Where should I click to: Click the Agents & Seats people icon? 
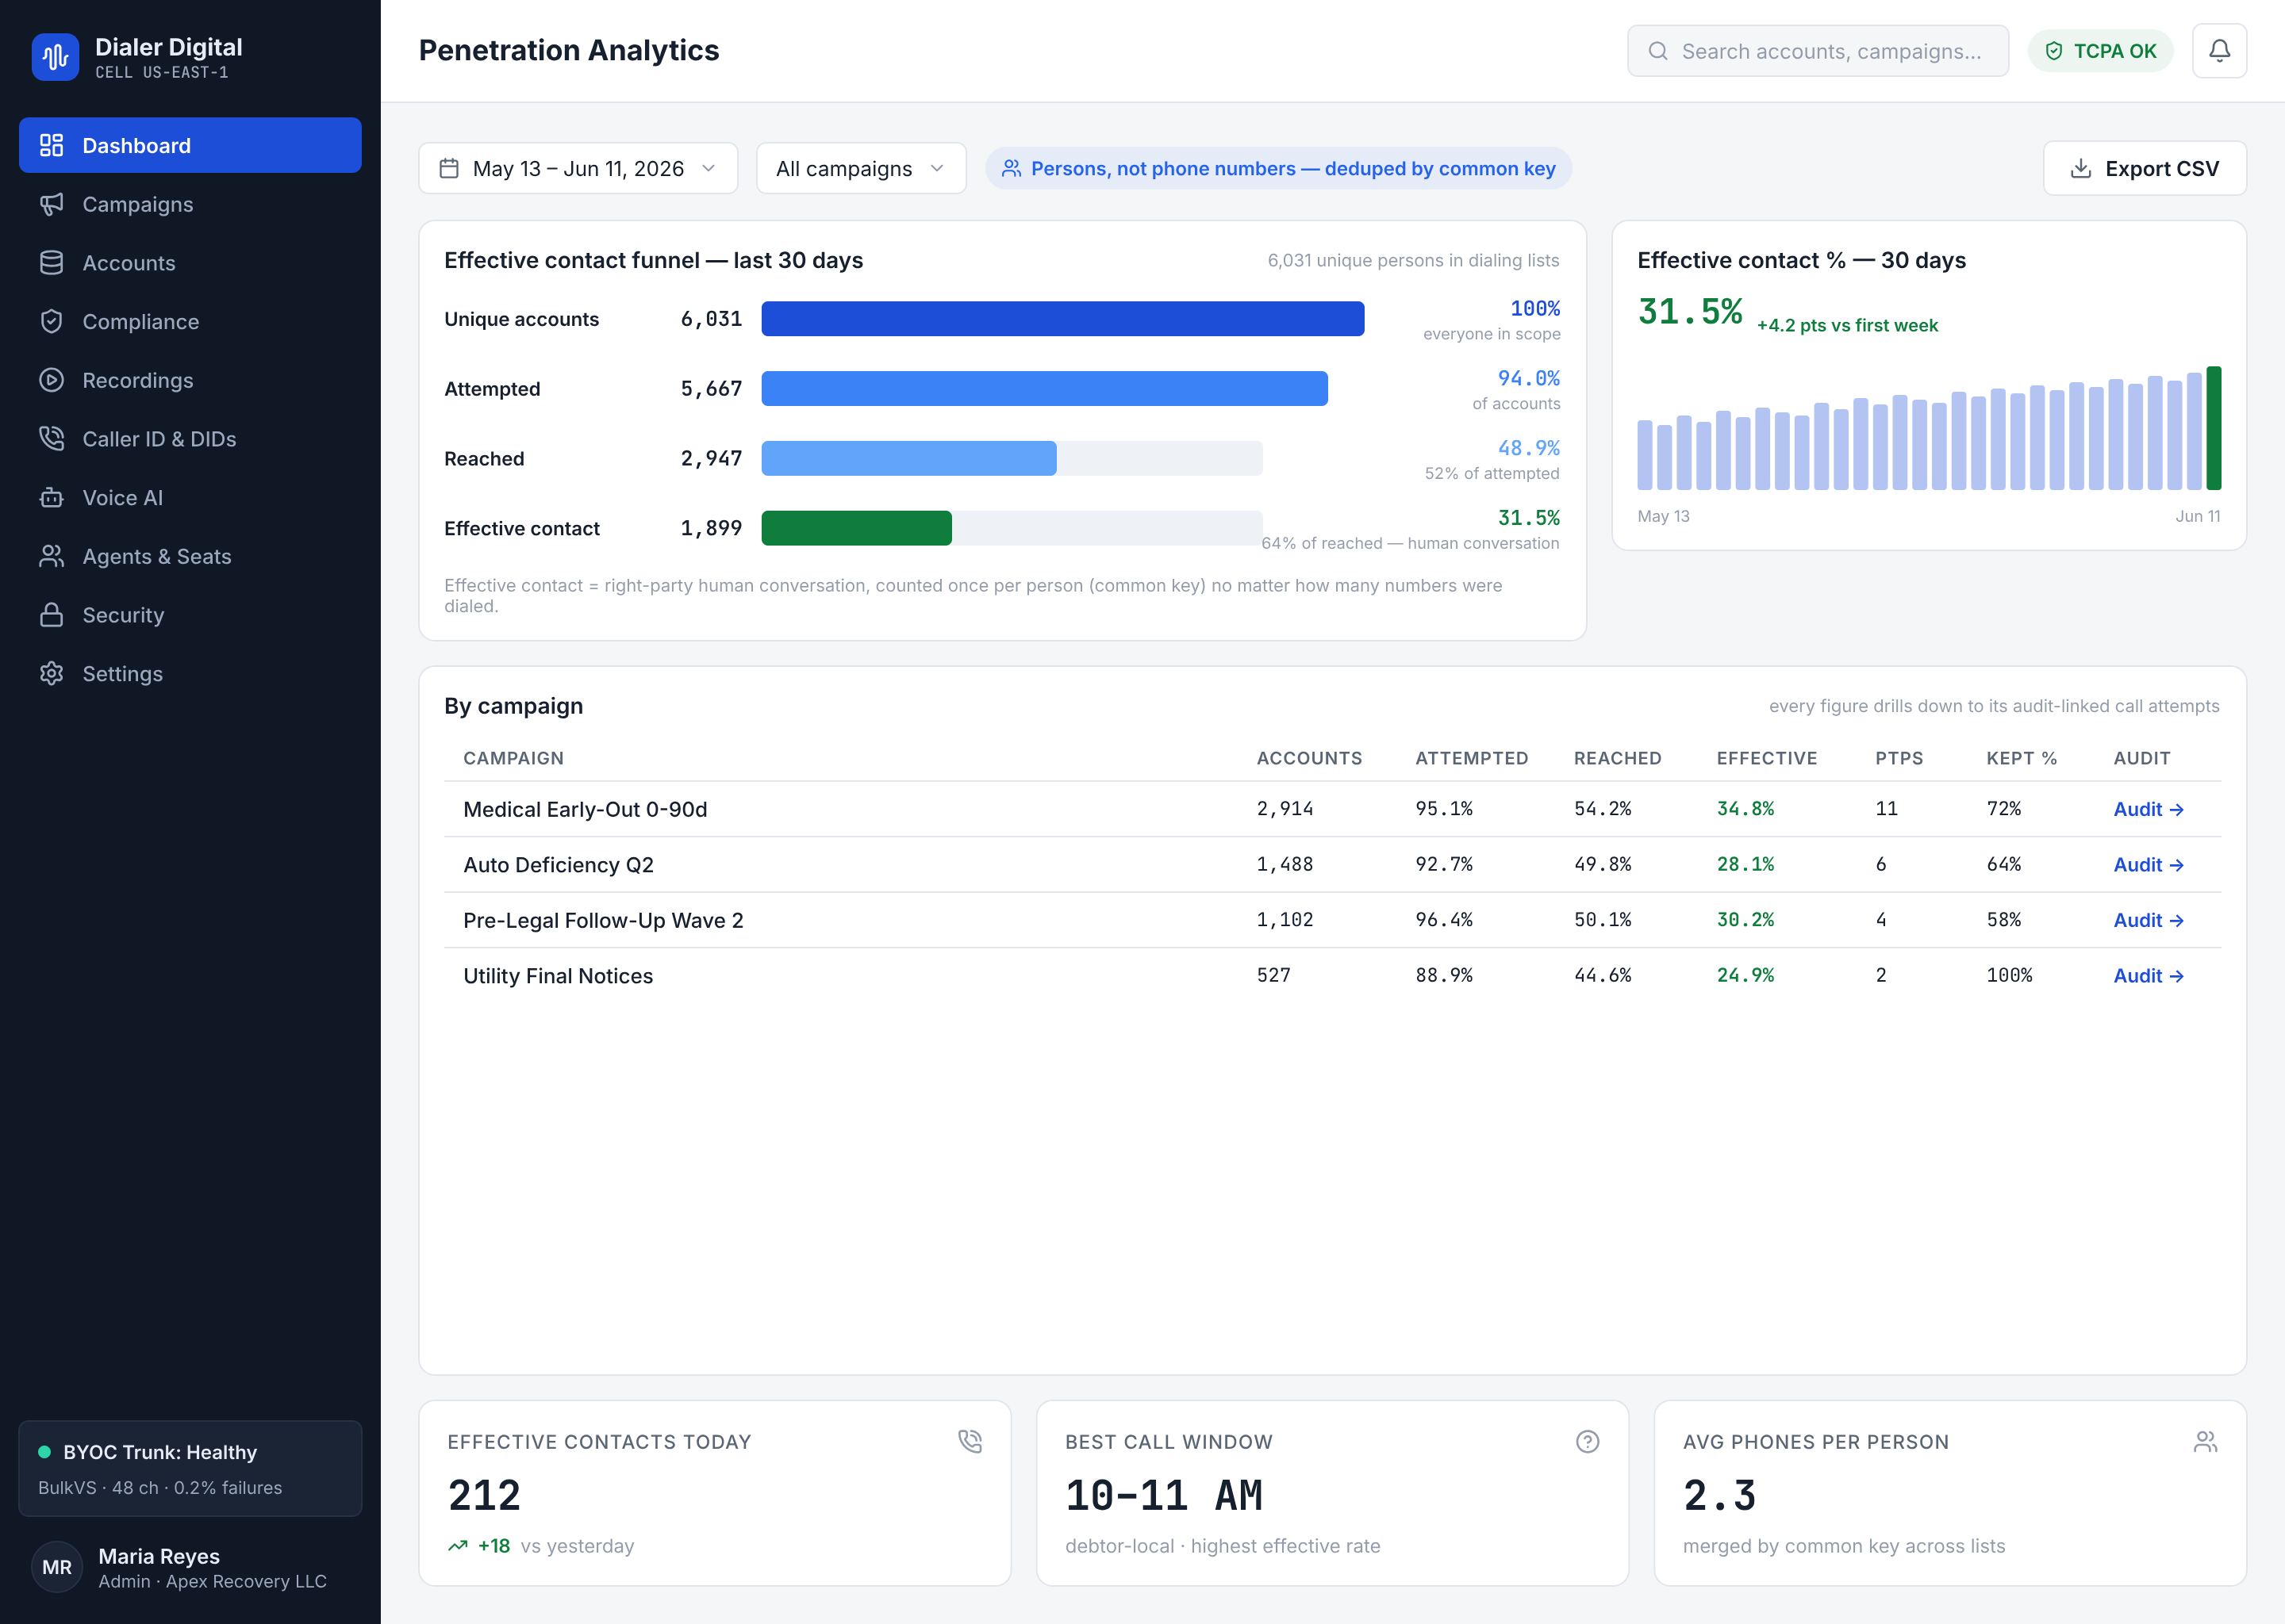(51, 556)
